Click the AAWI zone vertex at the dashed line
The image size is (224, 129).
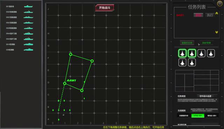65,83
